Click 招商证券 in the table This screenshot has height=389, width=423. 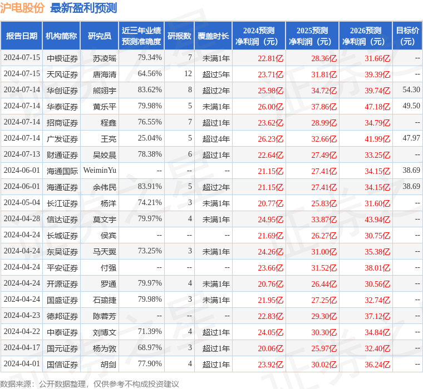pyautogui.click(x=62, y=123)
